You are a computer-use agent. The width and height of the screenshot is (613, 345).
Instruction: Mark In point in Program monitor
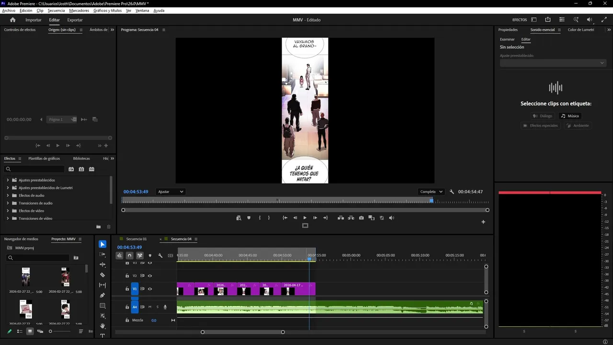click(x=260, y=218)
